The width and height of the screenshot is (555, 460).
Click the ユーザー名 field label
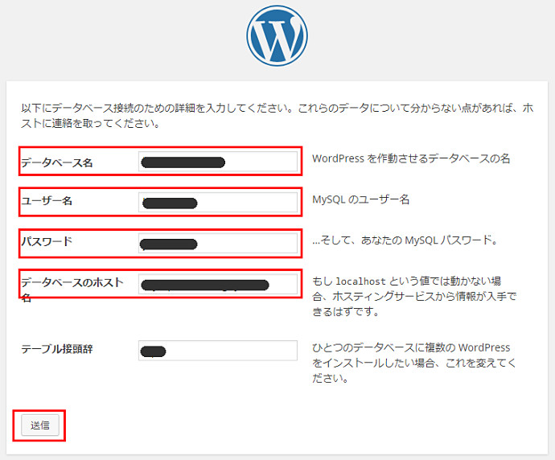[47, 201]
